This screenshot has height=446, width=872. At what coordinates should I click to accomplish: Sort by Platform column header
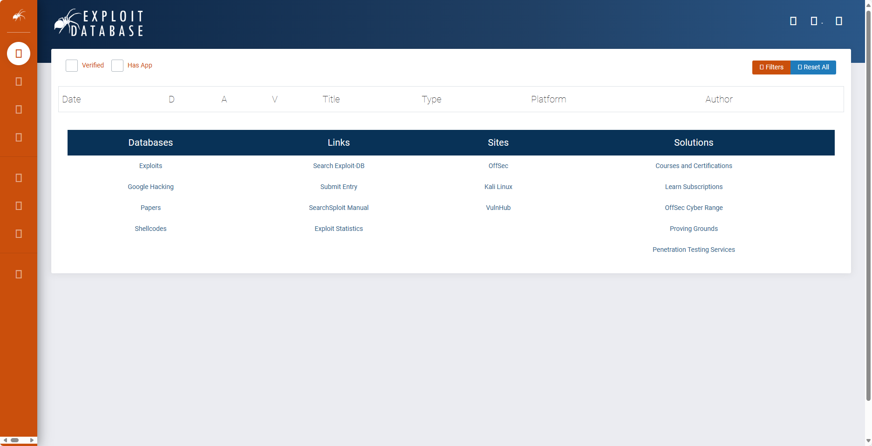point(549,99)
